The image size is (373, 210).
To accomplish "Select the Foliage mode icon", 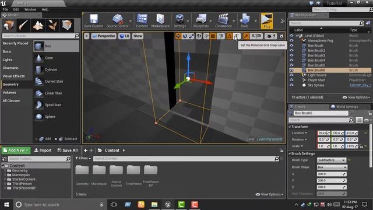I will click(52, 25).
